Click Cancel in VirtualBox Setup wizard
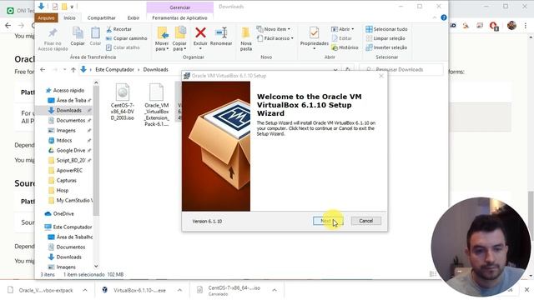This screenshot has width=534, height=300. click(x=366, y=221)
